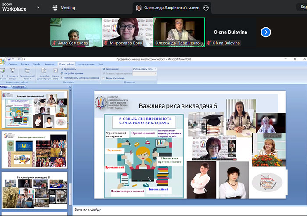Open the 'Произвольный показ' custom show icon
This screenshot has height=216, width=307.
click(x=27, y=71)
